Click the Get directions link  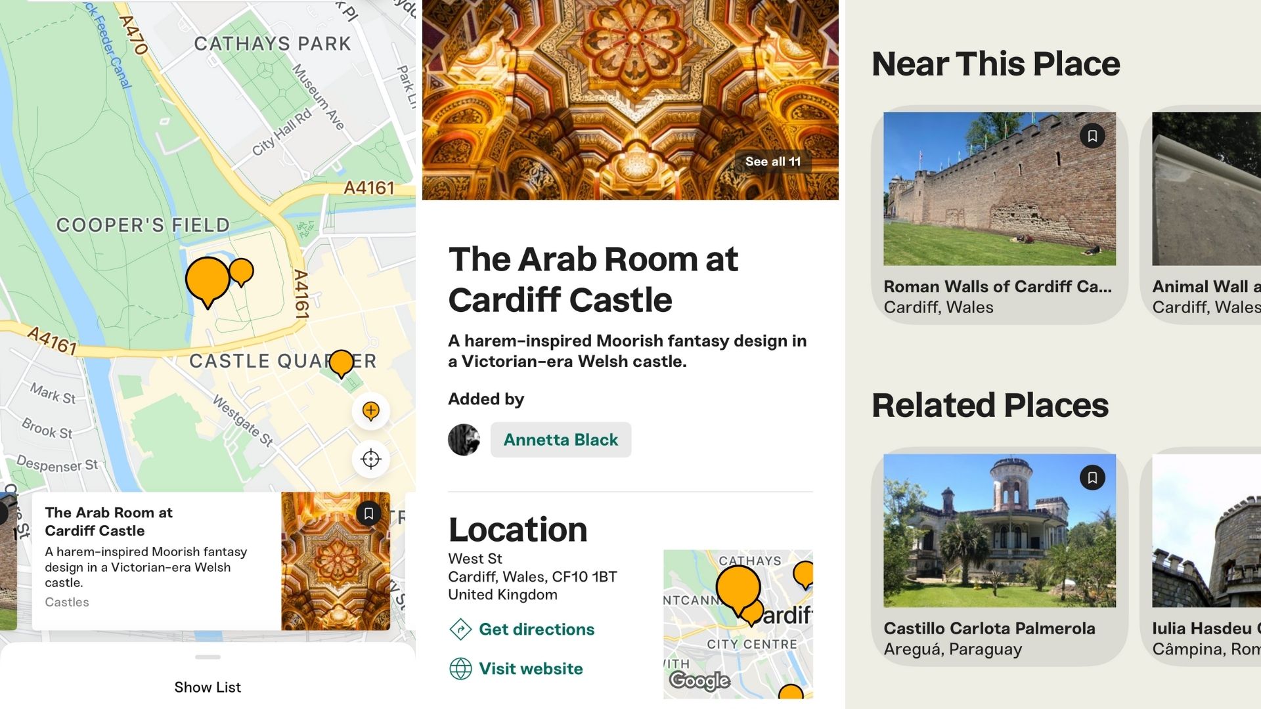click(537, 629)
